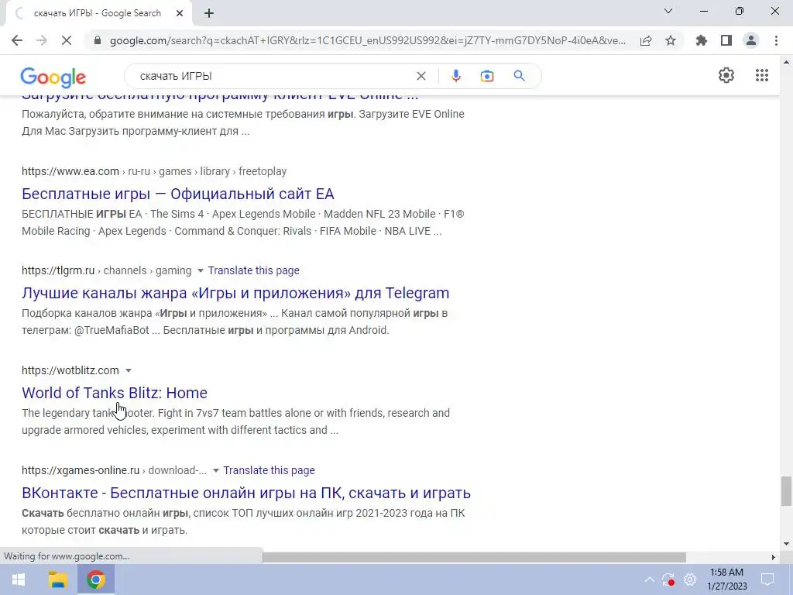Show hidden system tray icons
The width and height of the screenshot is (793, 595).
pyautogui.click(x=650, y=580)
